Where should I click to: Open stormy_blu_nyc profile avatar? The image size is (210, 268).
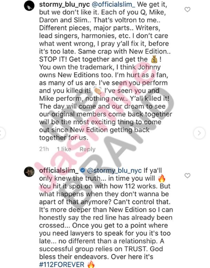pyautogui.click(x=29, y=6)
